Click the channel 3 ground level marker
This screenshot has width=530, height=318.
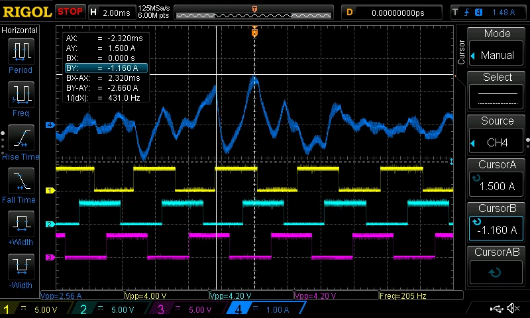point(49,257)
